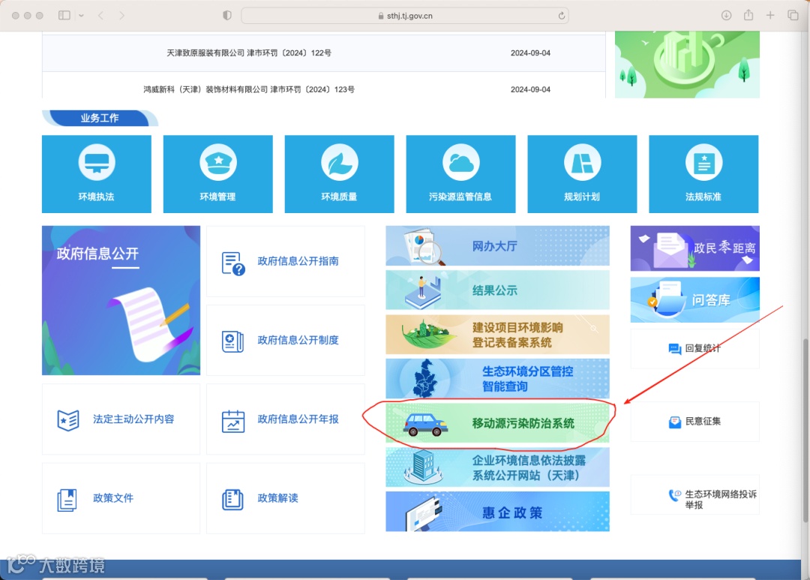Click the 生态环境网络投诉举报 phone icon
Screen dimensions: 810x580
tap(675, 495)
